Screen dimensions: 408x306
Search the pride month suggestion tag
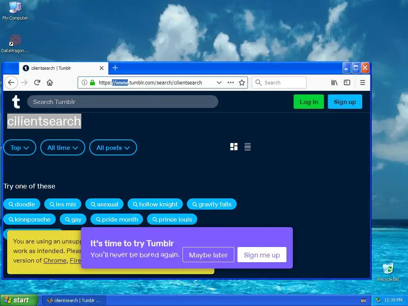[117, 220]
